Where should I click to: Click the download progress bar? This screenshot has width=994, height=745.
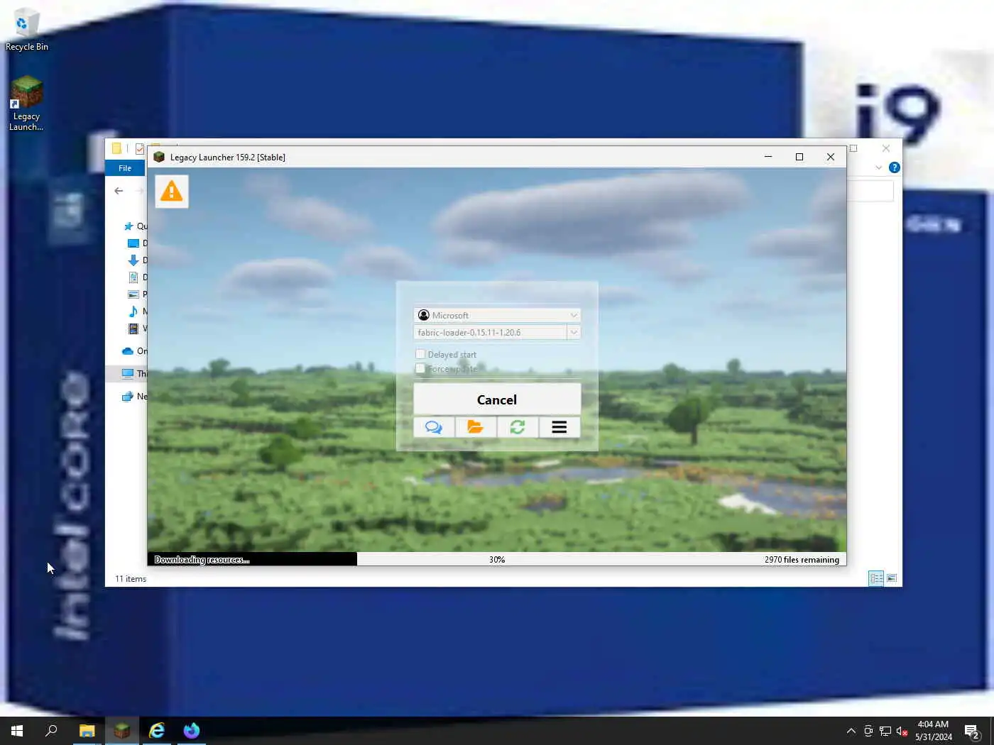click(497, 559)
